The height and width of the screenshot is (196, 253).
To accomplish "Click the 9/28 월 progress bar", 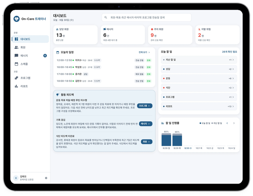I will point(166,139).
